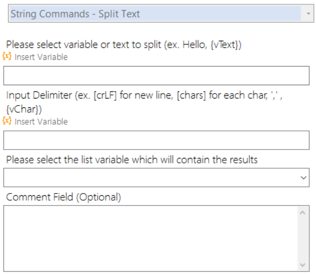Click the {vChar}) example text line
The image size is (316, 276).
click(24, 109)
